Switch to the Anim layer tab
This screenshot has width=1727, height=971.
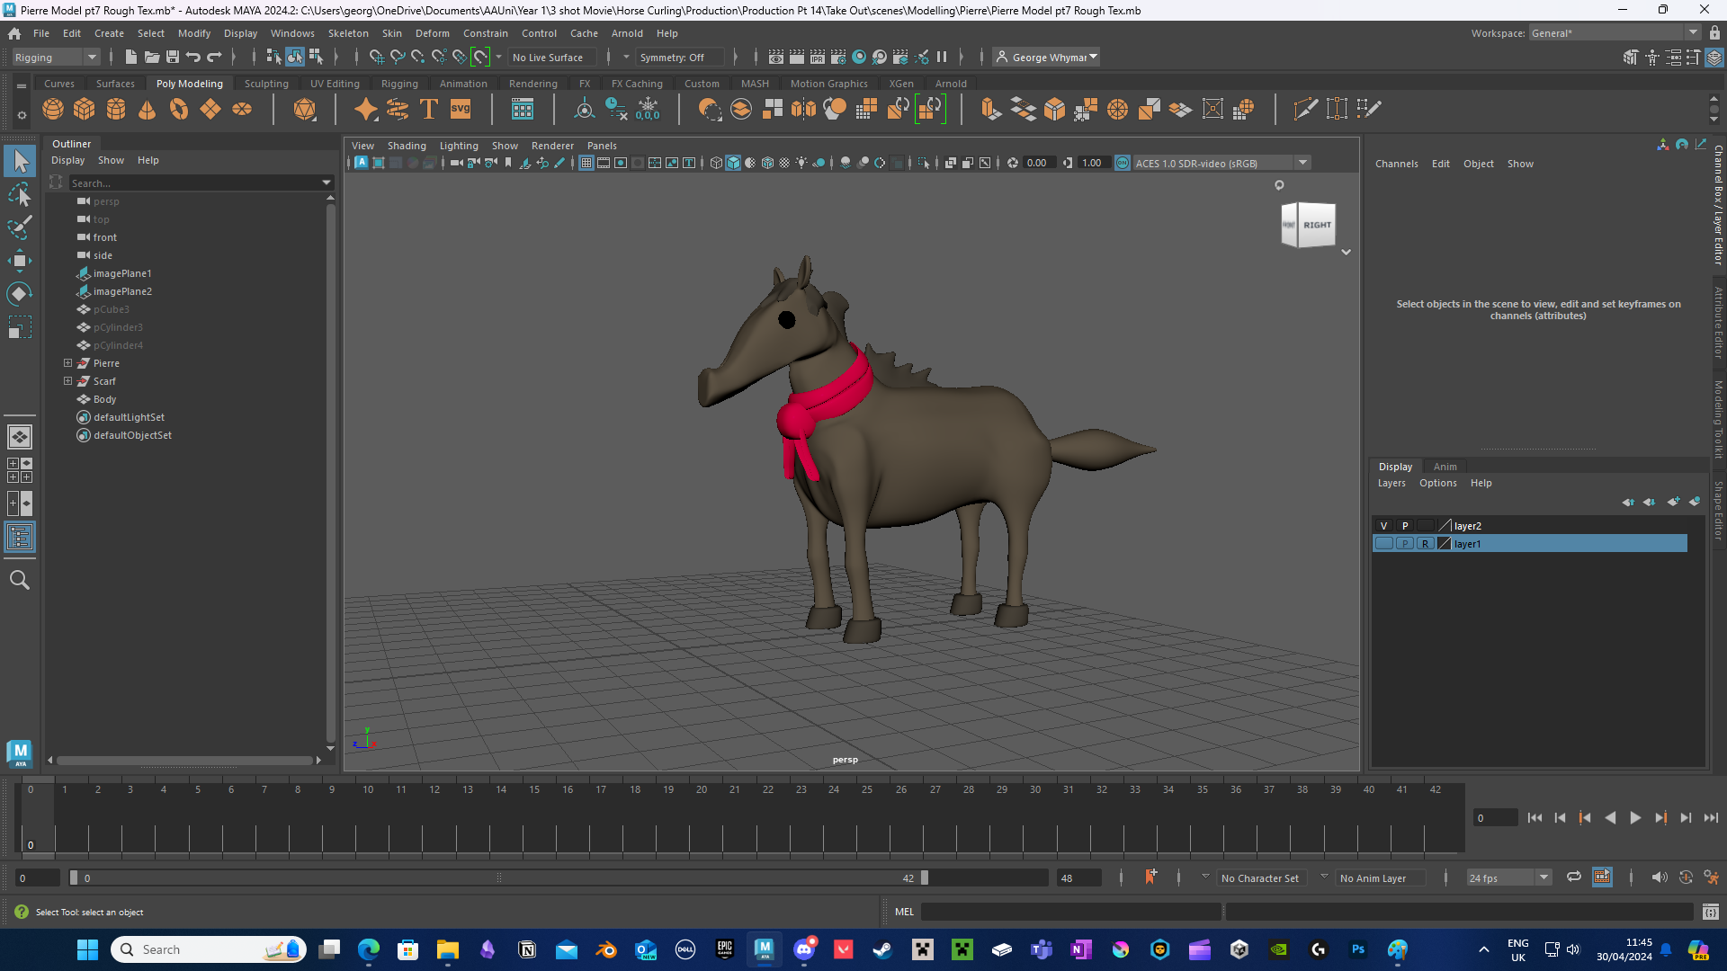pos(1445,467)
